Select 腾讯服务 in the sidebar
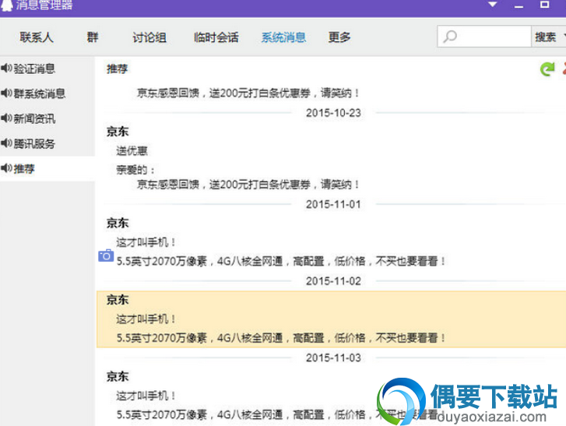 point(47,143)
